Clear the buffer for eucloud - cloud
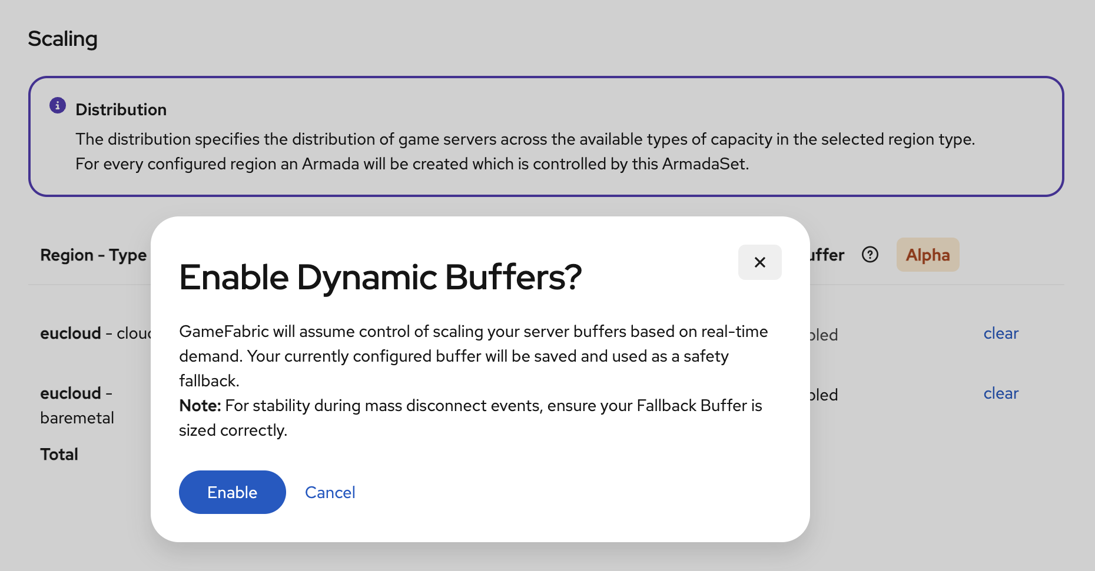The width and height of the screenshot is (1095, 571). click(x=1000, y=333)
